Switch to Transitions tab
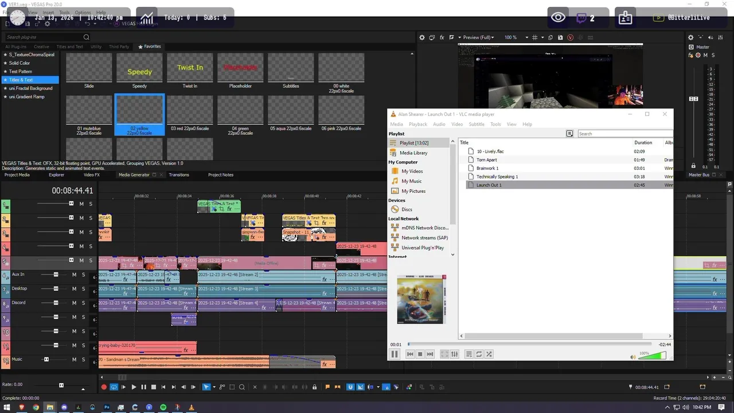The width and height of the screenshot is (734, 413). [x=179, y=175]
